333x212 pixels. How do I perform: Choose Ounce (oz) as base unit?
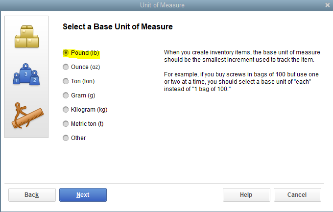coord(66,67)
